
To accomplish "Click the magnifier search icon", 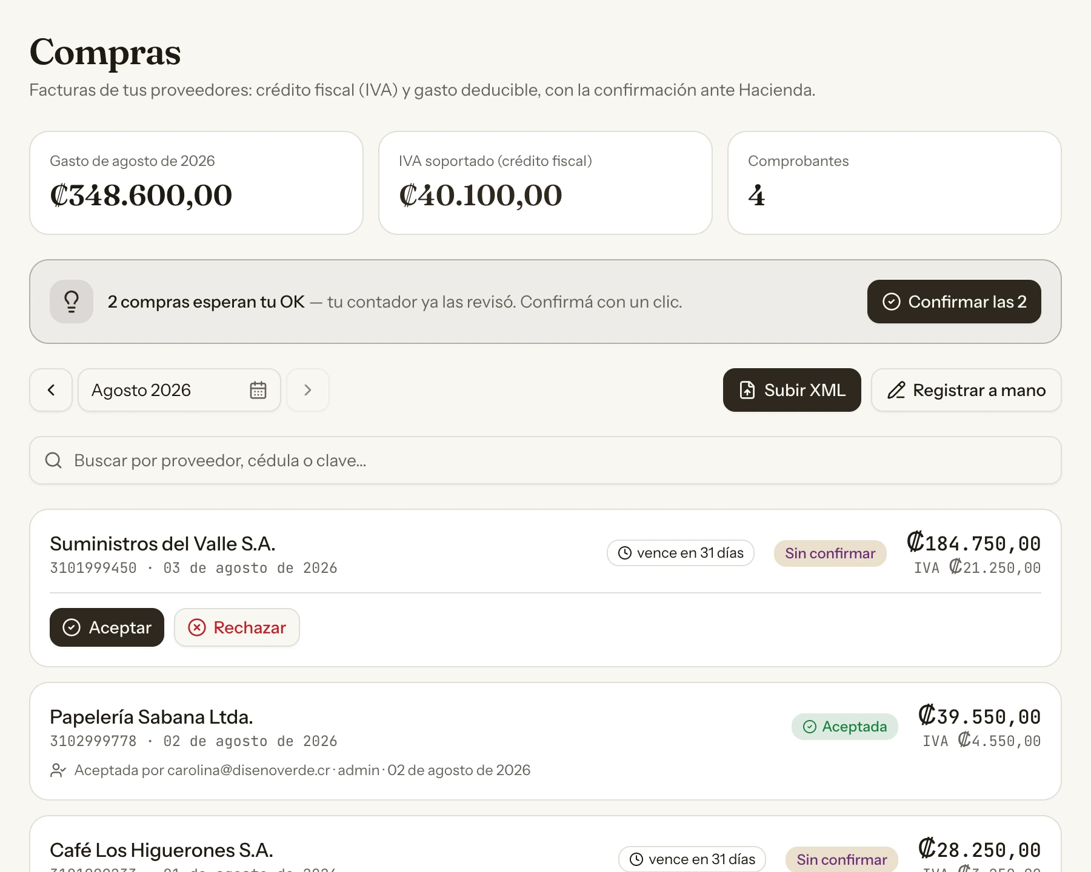I will point(53,460).
